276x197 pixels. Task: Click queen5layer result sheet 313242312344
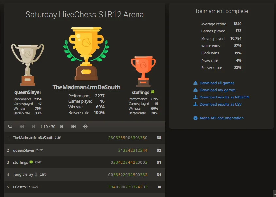coord(133,150)
